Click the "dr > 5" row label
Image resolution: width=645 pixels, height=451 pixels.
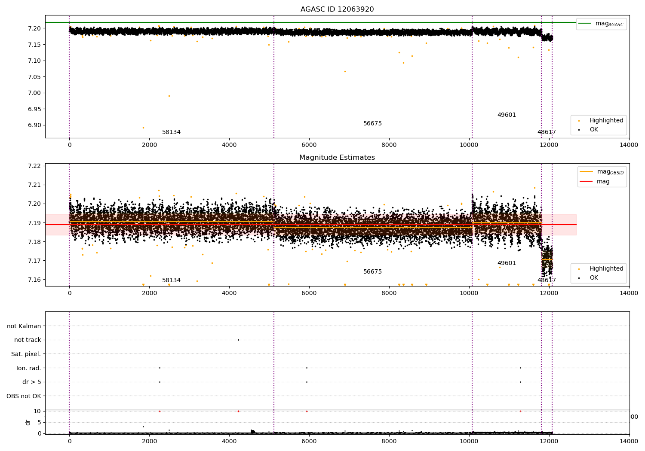click(32, 382)
